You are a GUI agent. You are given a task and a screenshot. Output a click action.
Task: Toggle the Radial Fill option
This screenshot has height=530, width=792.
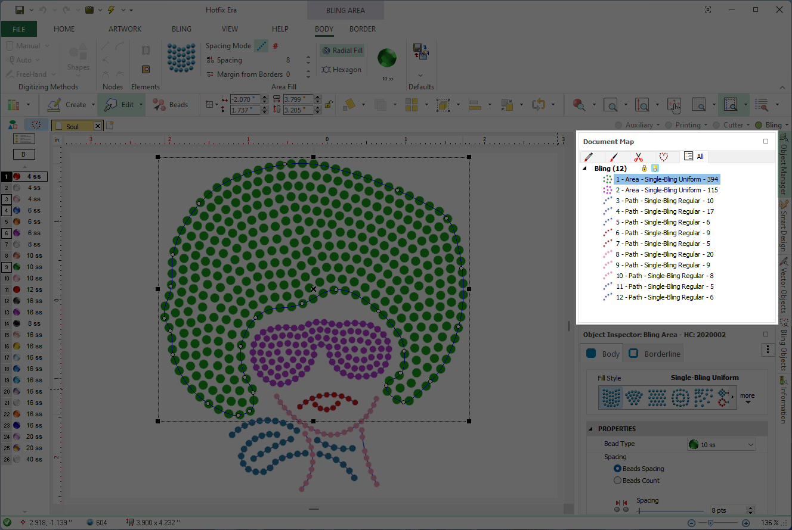coord(342,51)
